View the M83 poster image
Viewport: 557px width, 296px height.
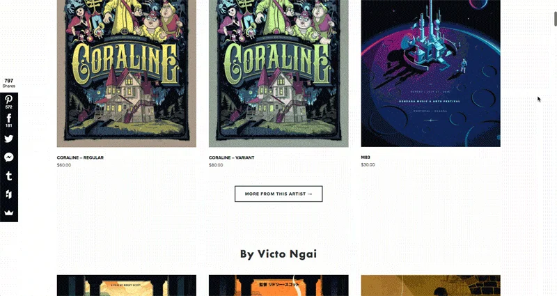coord(430,73)
